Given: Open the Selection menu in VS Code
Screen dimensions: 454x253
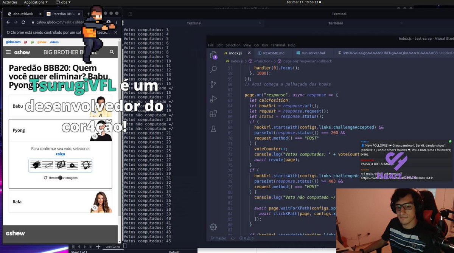Looking at the screenshot, I should pos(233,45).
